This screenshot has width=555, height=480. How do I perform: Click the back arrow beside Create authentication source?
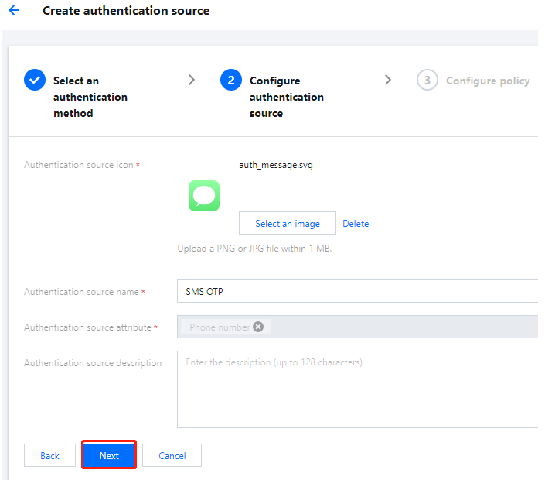tap(14, 10)
